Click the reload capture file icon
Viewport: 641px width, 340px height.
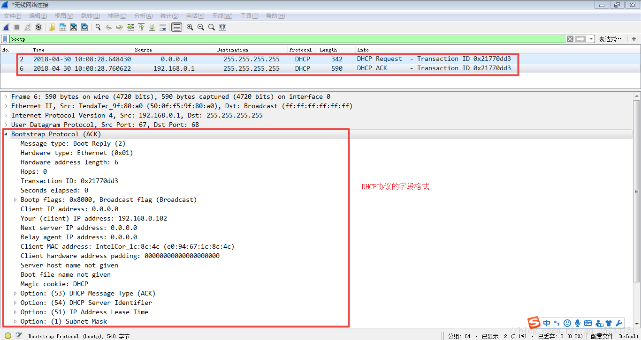(x=84, y=27)
